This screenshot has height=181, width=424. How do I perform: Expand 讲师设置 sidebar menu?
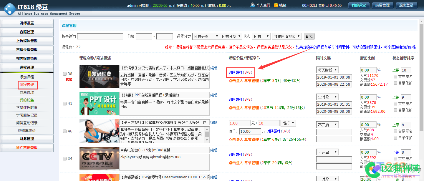(27, 23)
